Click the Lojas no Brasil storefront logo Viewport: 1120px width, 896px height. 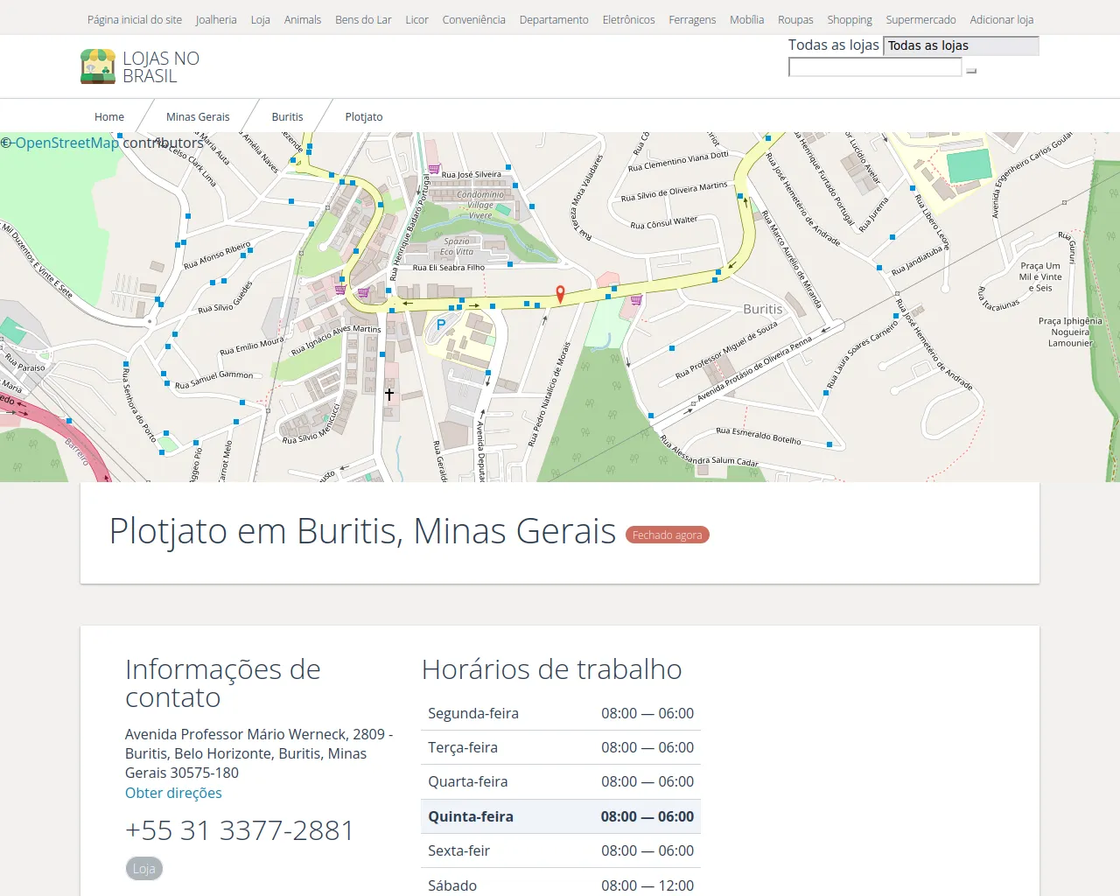point(98,66)
